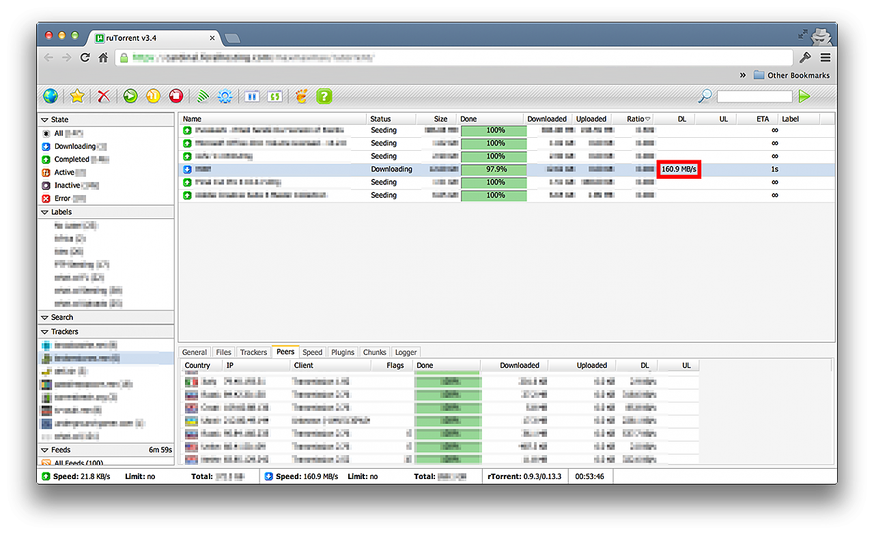
Task: Click the 97.9% progress bar of downloading torrent
Action: coord(494,169)
